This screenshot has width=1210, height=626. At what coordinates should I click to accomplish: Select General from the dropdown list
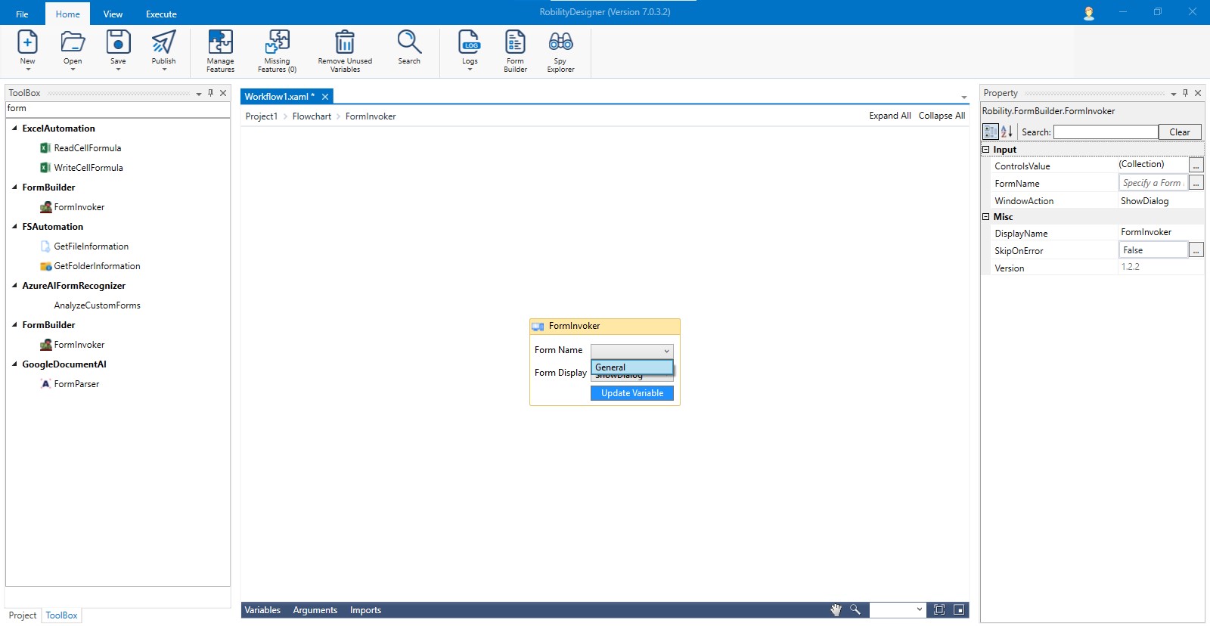point(631,367)
